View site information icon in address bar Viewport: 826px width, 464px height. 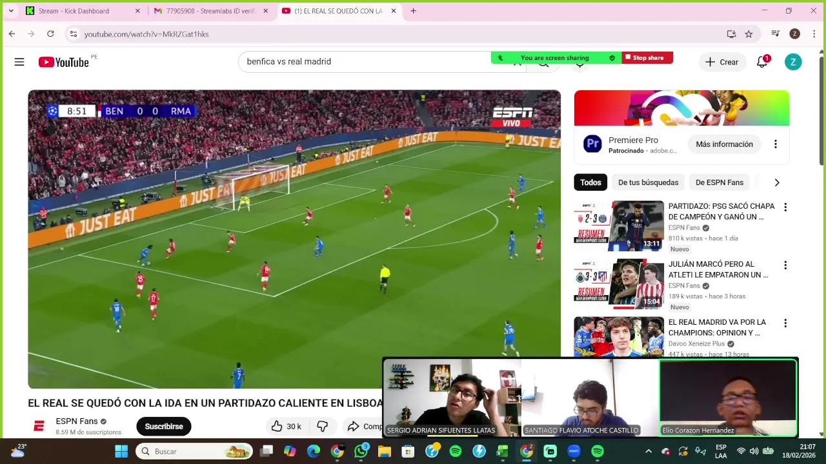click(x=74, y=34)
